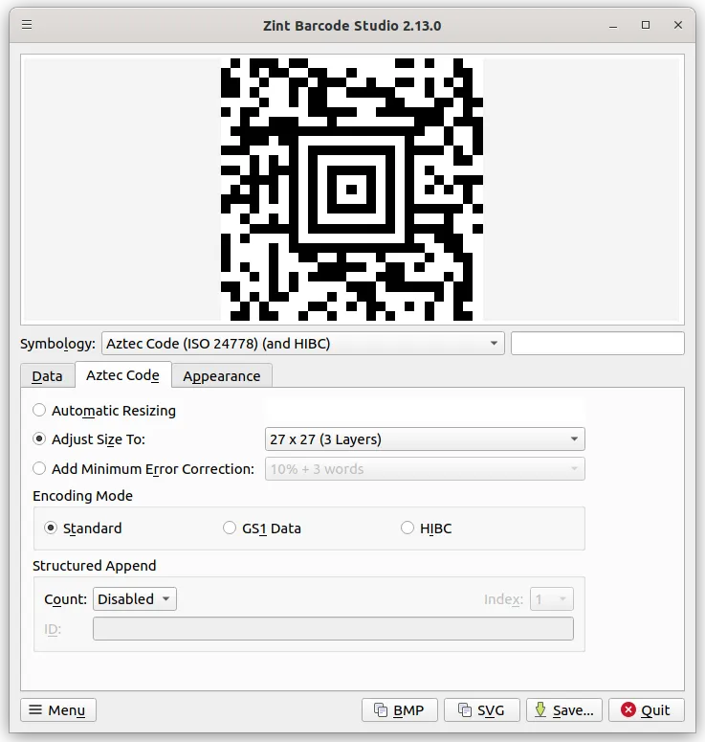Select Automatic Resizing option
705x742 pixels.
point(40,411)
